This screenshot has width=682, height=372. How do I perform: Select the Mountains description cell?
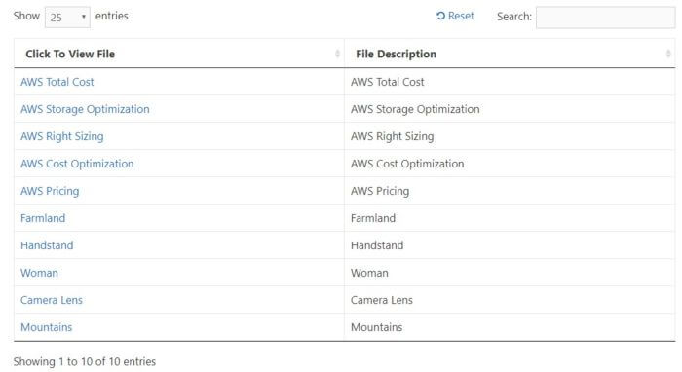[x=510, y=327]
